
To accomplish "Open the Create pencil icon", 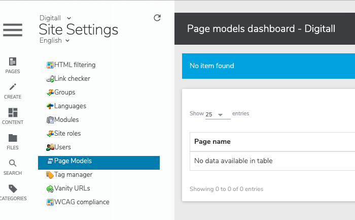I will click(x=13, y=87).
